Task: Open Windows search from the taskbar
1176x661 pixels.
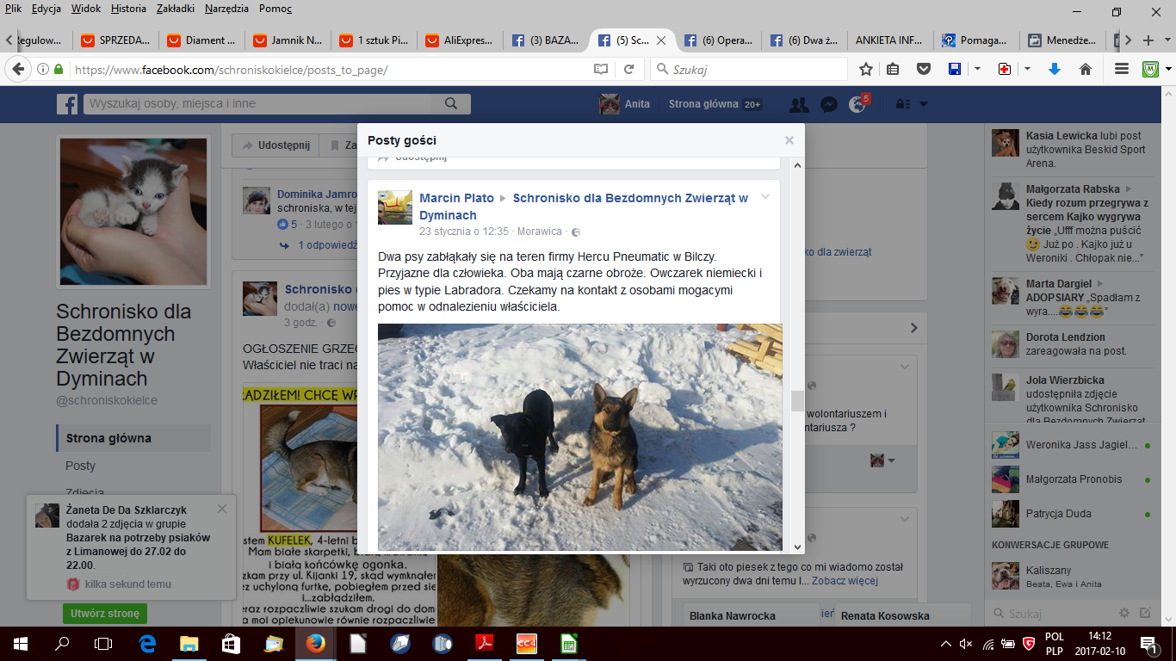Action: [62, 643]
